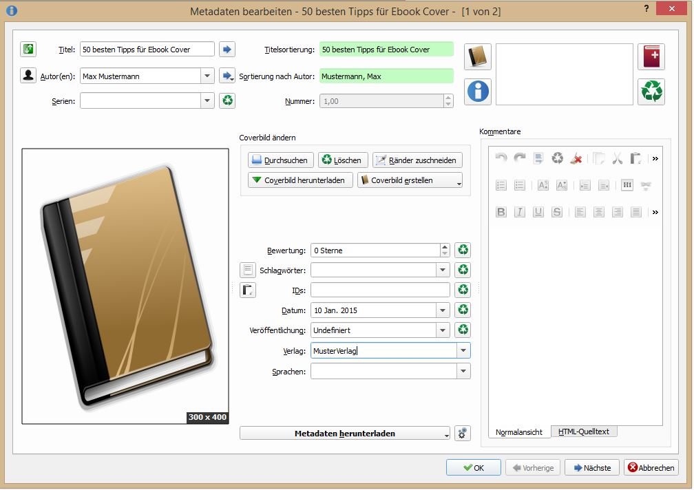Viewport: 694px width, 490px height.
Task: Click Ränder zuschneiden button
Action: [x=417, y=160]
